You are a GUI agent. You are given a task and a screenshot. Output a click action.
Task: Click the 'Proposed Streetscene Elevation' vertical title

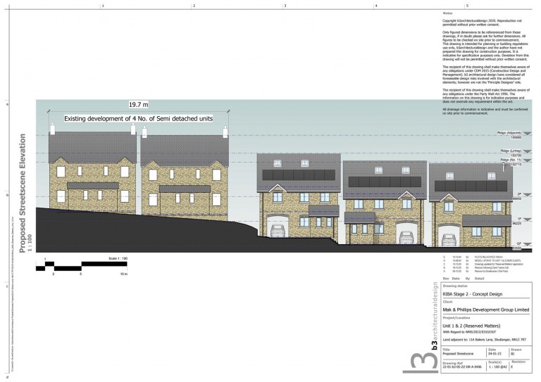point(23,193)
